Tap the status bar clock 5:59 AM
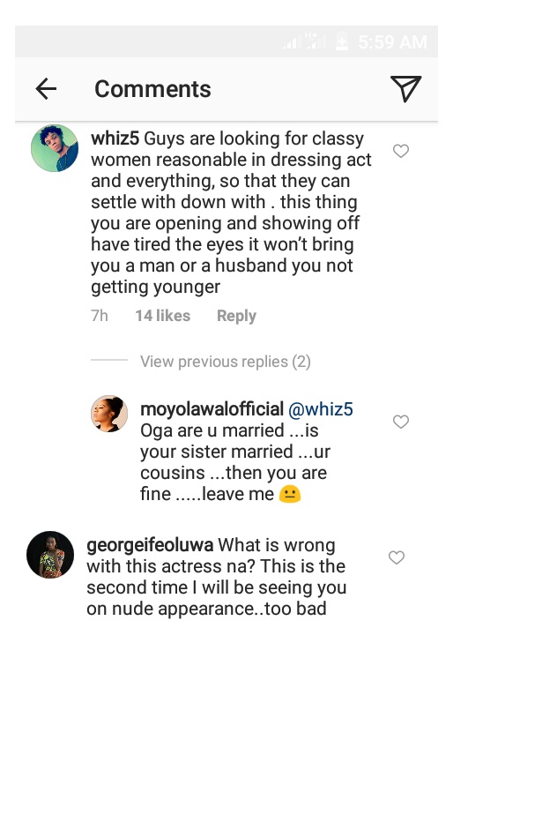The width and height of the screenshot is (557, 815). pos(392,42)
